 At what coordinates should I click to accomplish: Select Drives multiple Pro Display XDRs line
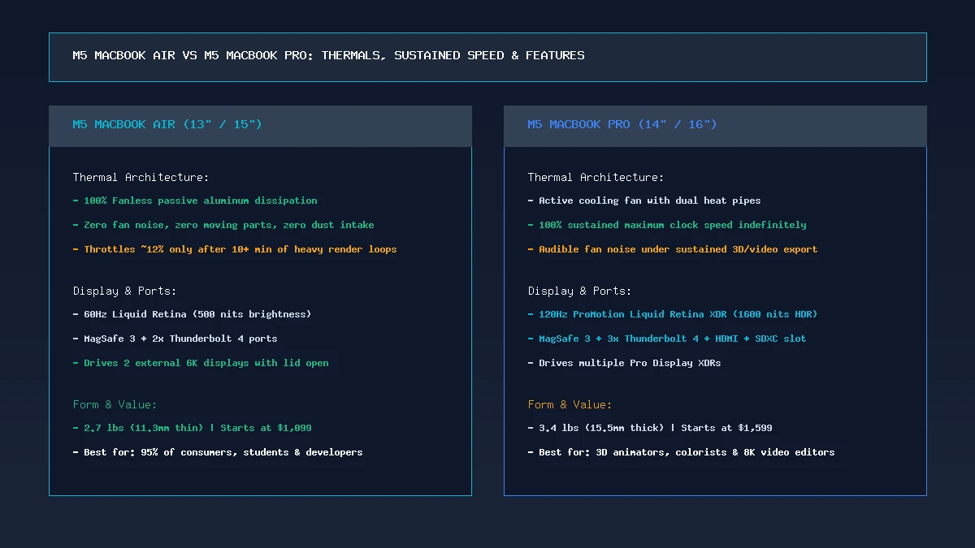click(624, 363)
